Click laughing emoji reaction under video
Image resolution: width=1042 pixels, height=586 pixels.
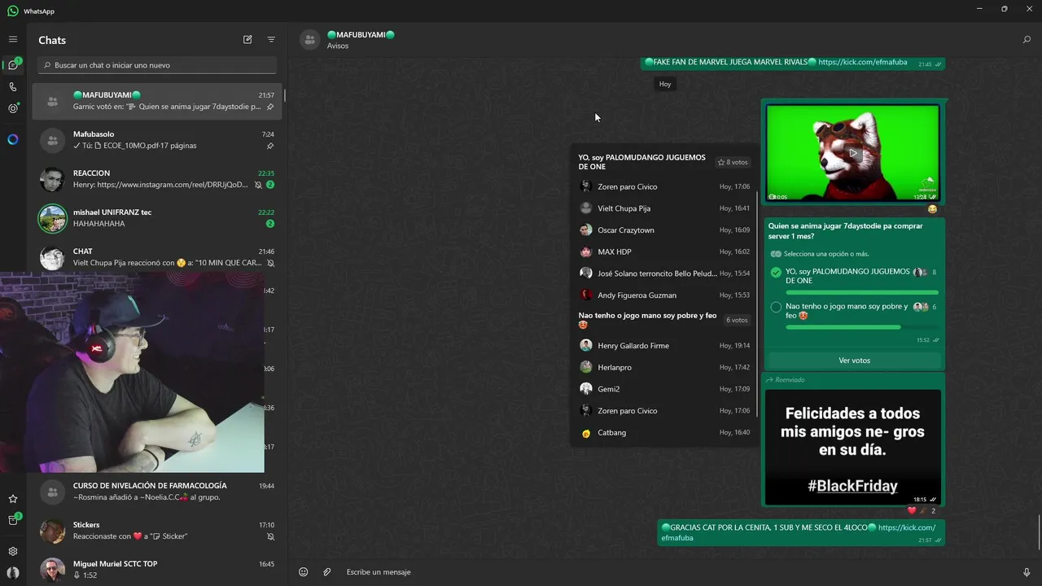point(932,209)
